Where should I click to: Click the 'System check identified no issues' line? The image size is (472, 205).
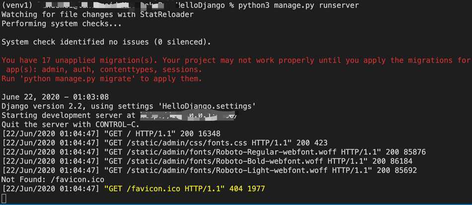tap(106, 42)
